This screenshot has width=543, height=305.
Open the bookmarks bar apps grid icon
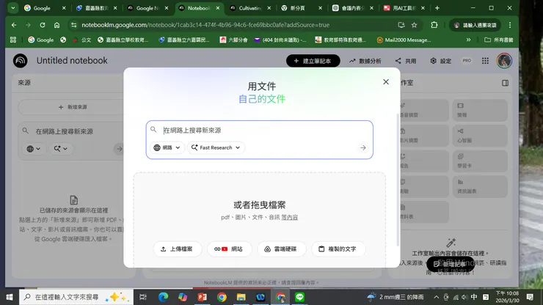13,40
